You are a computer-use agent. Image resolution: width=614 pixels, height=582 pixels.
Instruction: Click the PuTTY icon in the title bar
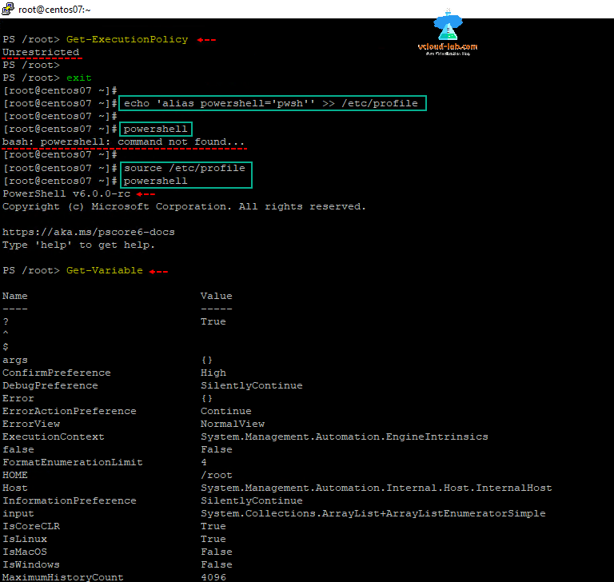(x=8, y=9)
